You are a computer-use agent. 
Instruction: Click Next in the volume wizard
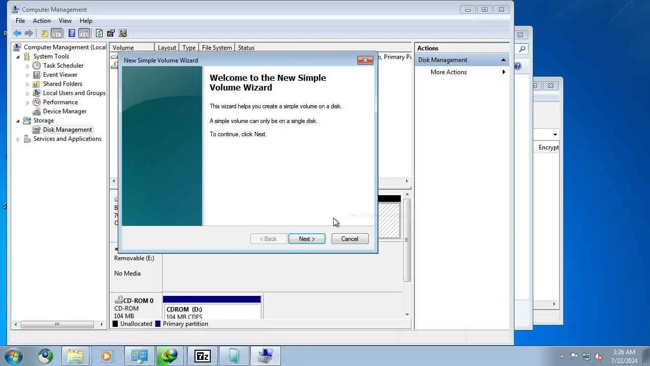pyautogui.click(x=307, y=239)
